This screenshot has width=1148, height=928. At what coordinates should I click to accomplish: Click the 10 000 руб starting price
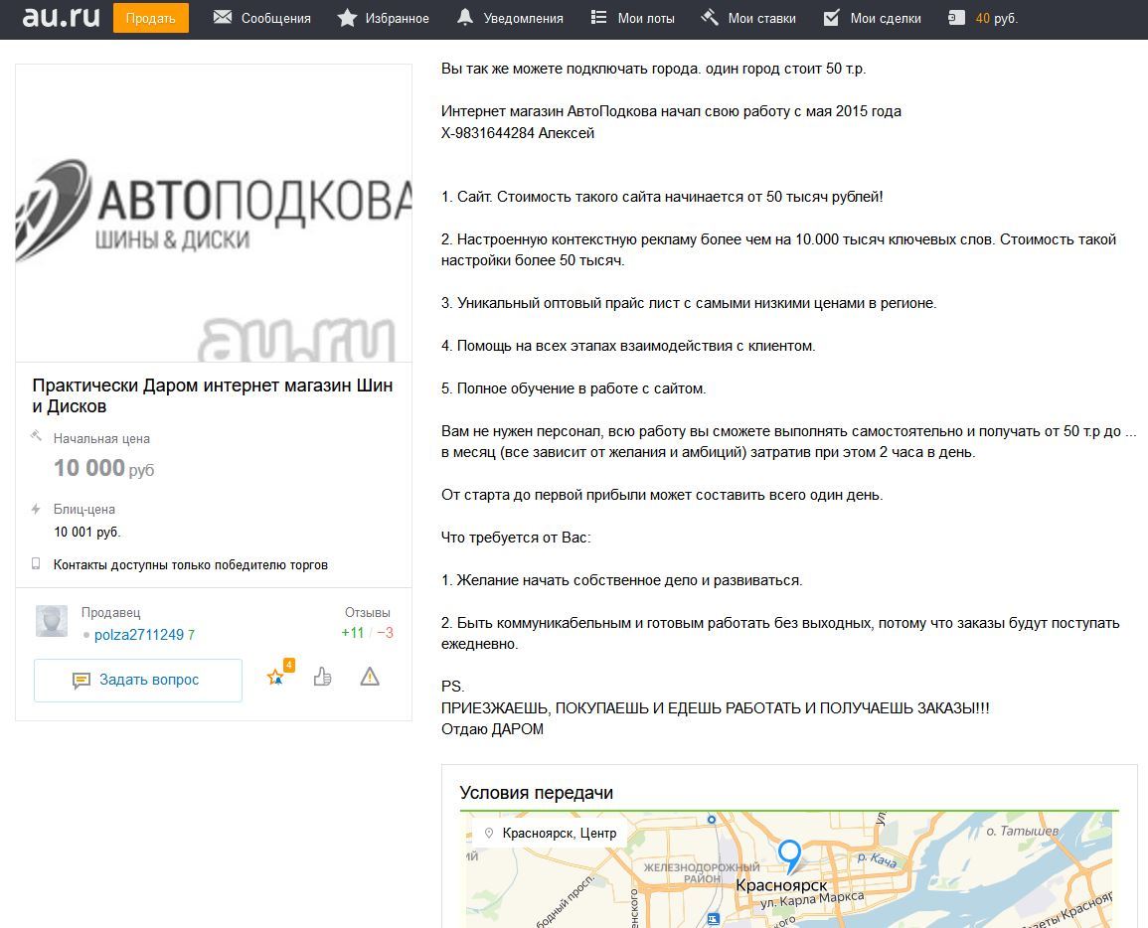(x=104, y=468)
